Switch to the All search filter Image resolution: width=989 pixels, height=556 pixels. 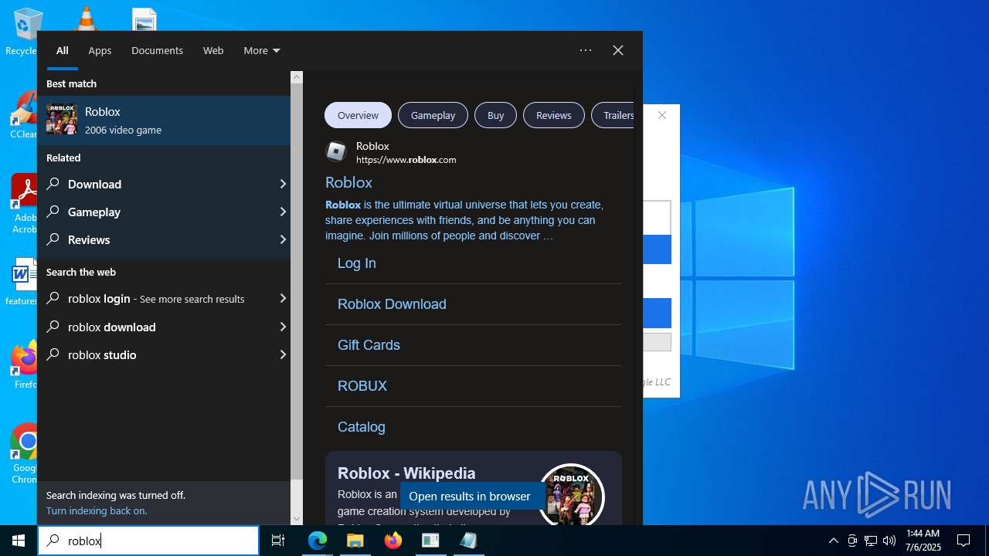pos(62,50)
